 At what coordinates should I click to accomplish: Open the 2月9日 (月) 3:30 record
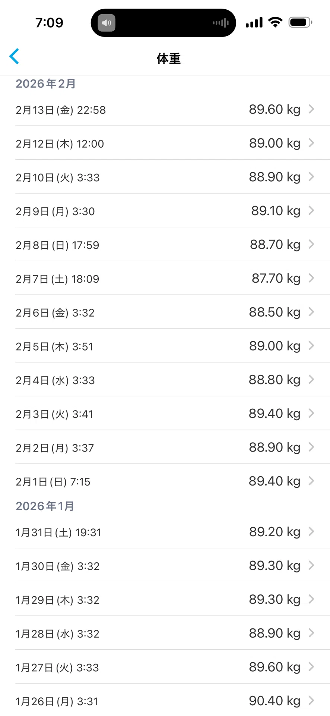tap(172, 210)
